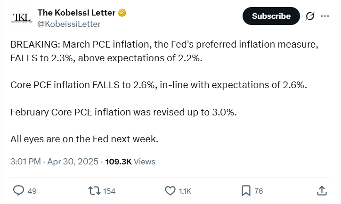Click the reply count 49
The height and width of the screenshot is (204, 341).
coord(32,191)
